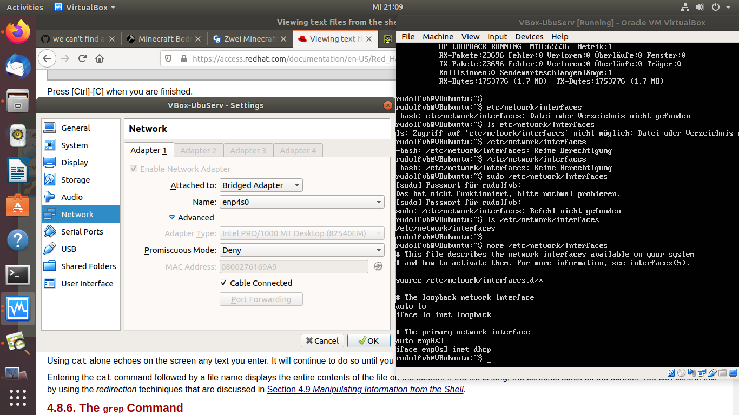This screenshot has height=415, width=739.
Task: Click the MAC Address input field
Action: click(x=294, y=266)
